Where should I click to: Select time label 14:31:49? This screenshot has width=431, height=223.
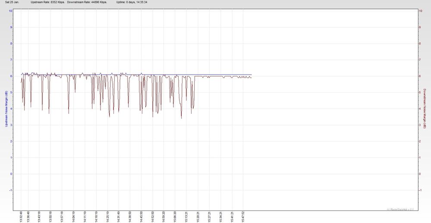[119, 217]
